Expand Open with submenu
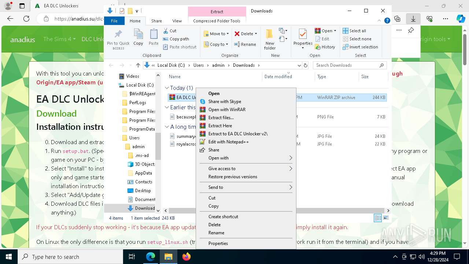This screenshot has width=469, height=264. tap(246, 158)
